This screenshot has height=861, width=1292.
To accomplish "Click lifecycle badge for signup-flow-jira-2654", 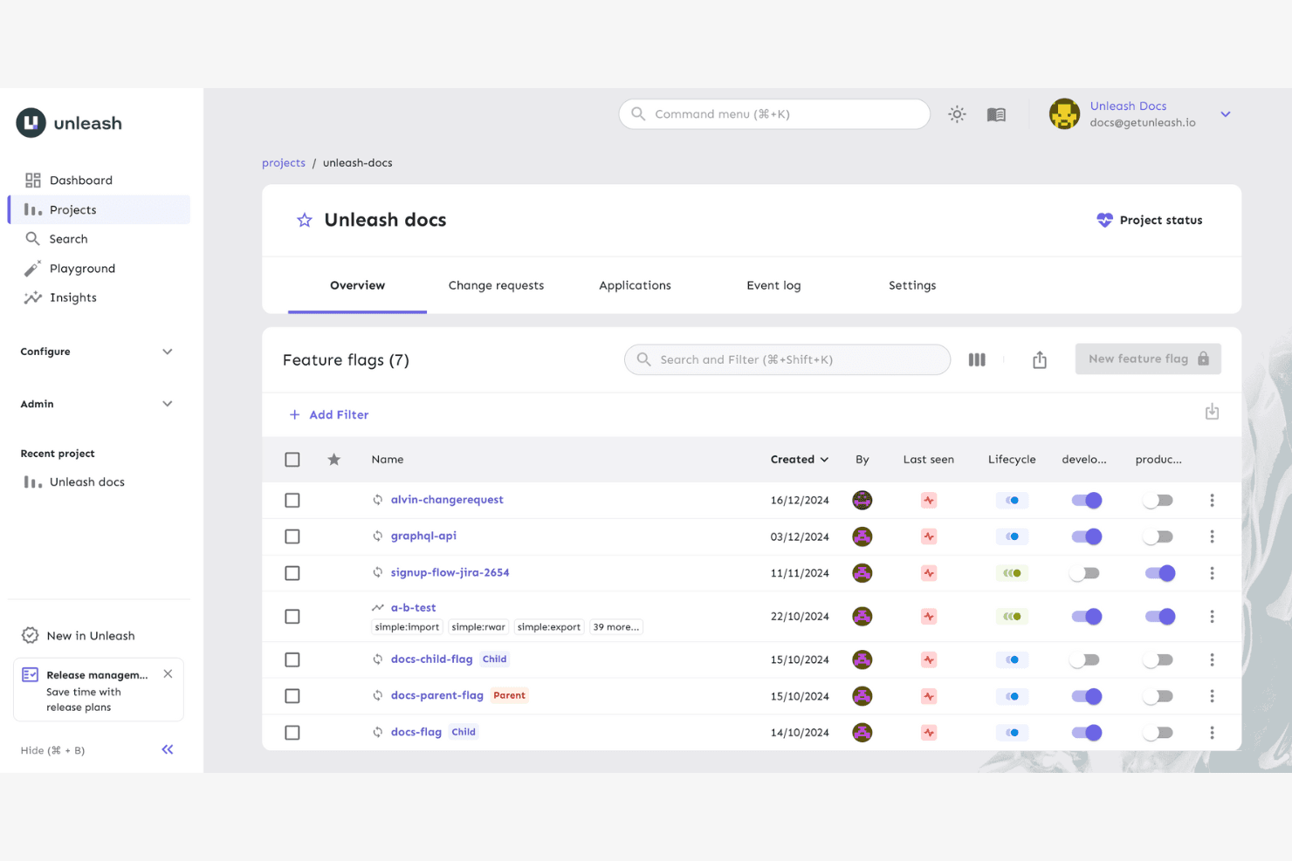I will click(1012, 573).
